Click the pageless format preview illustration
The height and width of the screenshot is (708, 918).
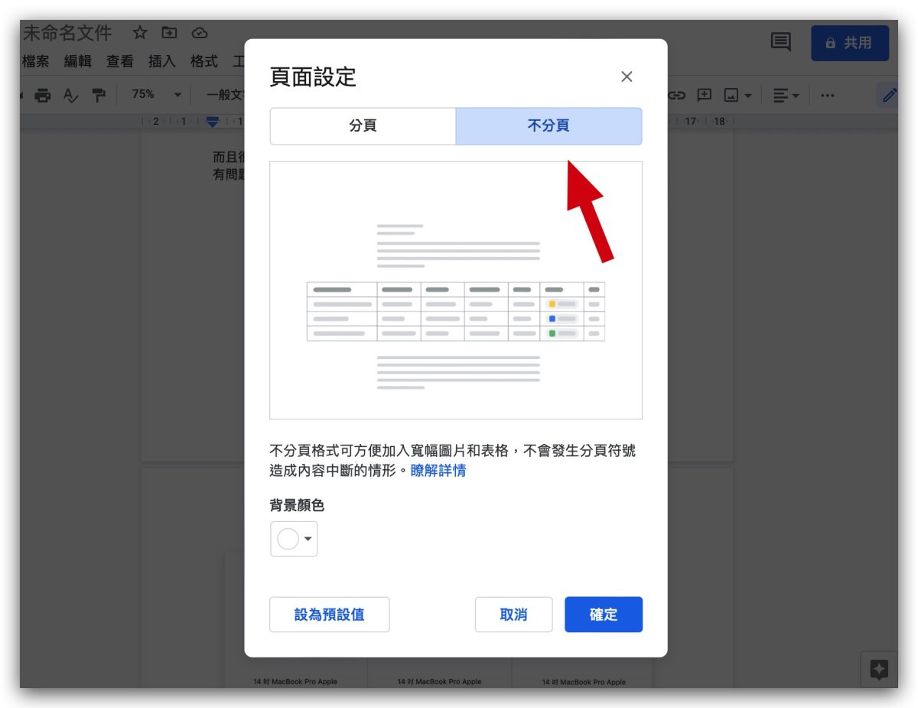[x=456, y=290]
